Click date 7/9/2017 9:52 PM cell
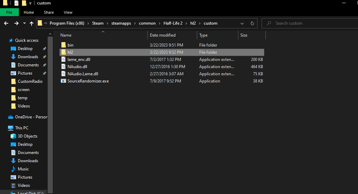The height and width of the screenshot is (194, 358). click(x=165, y=81)
